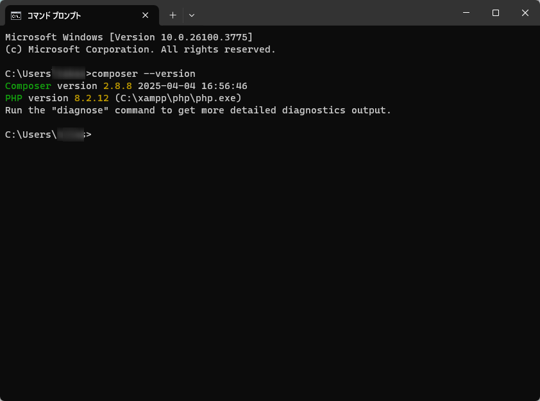Click the empty title bar drag area

click(x=321, y=13)
